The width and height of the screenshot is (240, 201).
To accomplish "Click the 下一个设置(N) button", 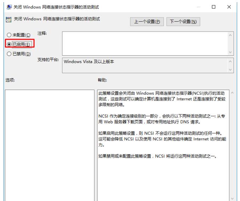I will click(x=183, y=22).
